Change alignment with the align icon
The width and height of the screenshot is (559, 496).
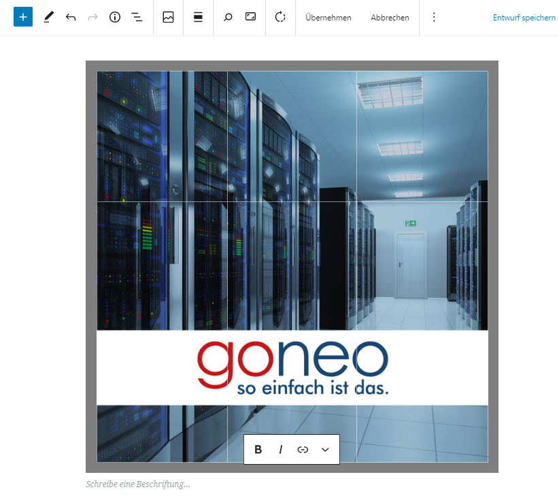point(198,17)
